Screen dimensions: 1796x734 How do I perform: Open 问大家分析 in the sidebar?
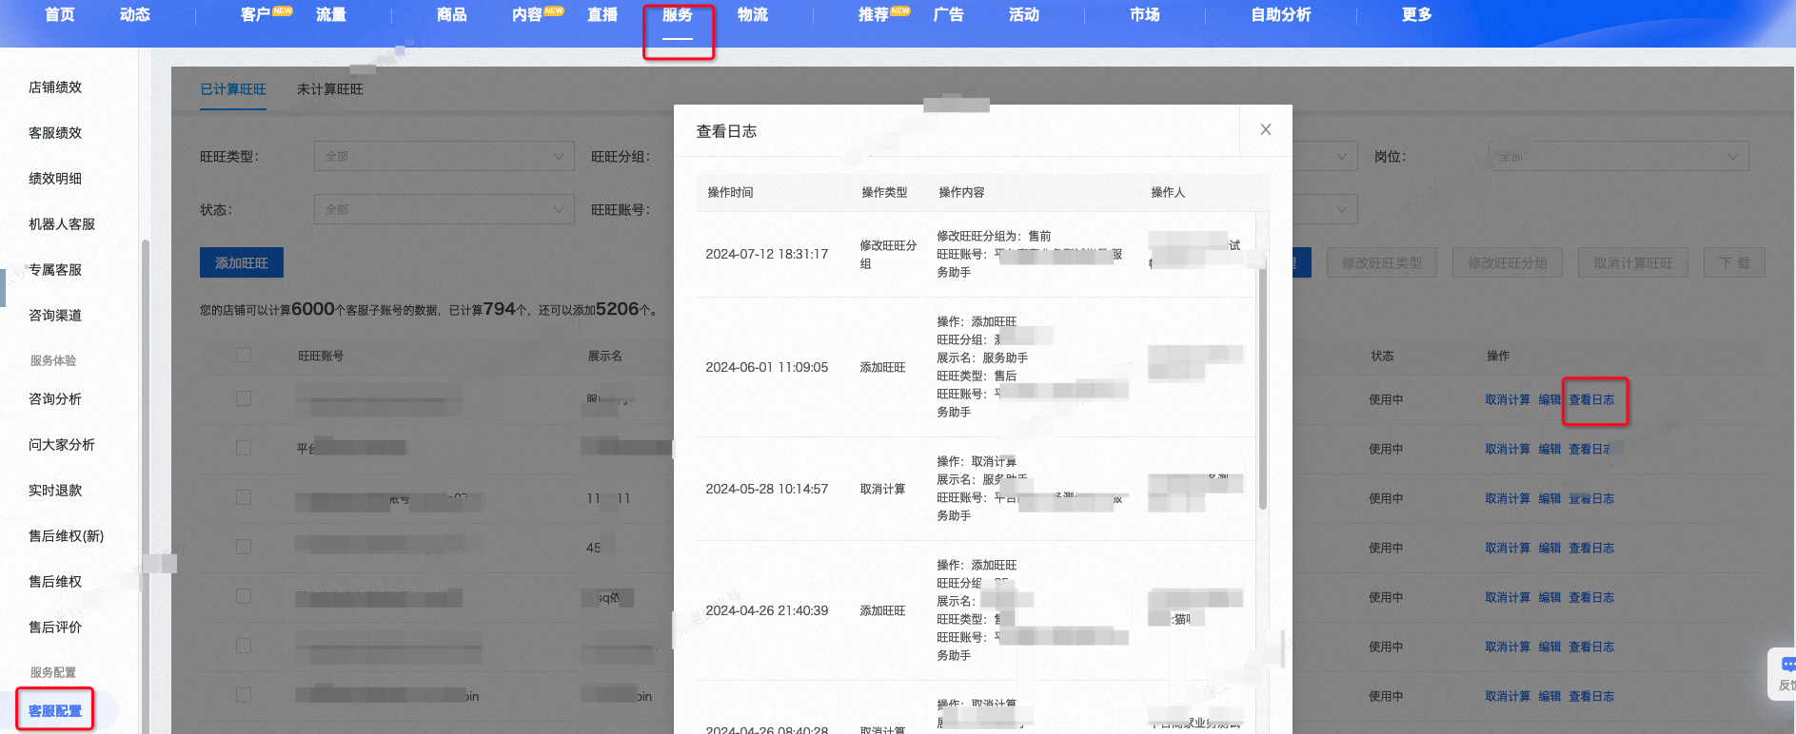pos(62,445)
